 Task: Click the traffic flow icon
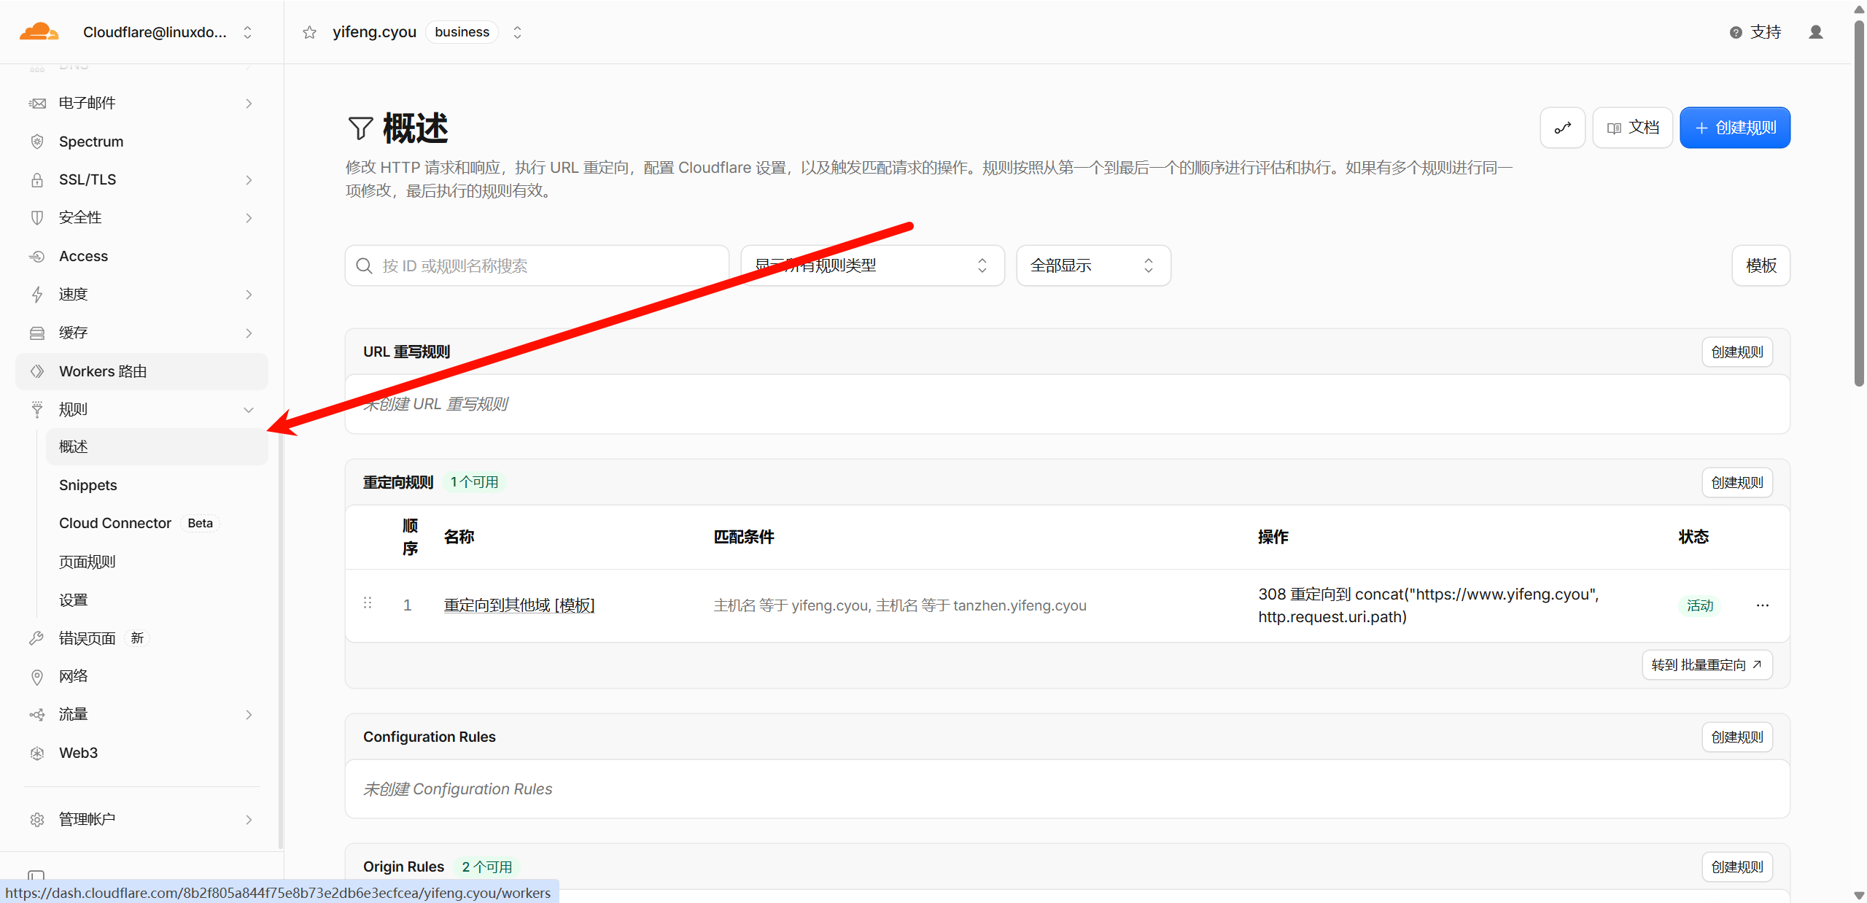(37, 714)
